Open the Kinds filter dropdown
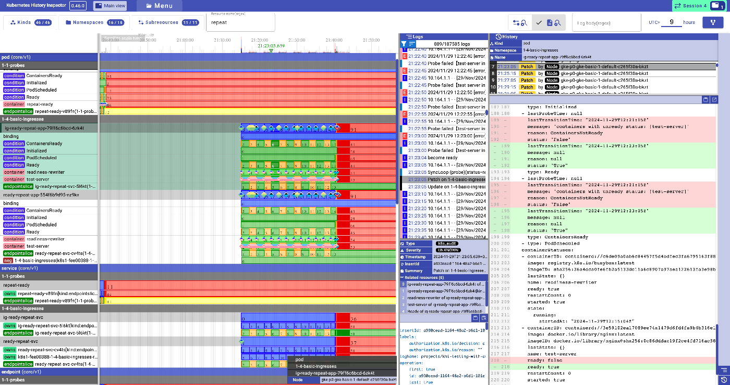This screenshot has width=730, height=385. point(30,23)
